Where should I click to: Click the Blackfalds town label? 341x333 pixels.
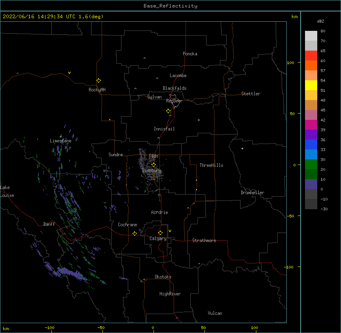tap(174, 88)
